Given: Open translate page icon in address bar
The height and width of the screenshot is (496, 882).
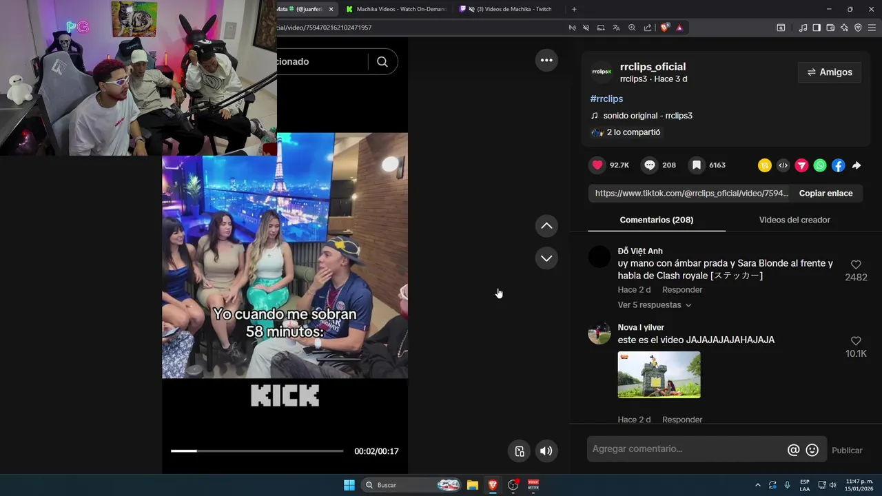Looking at the screenshot, I should click(617, 28).
